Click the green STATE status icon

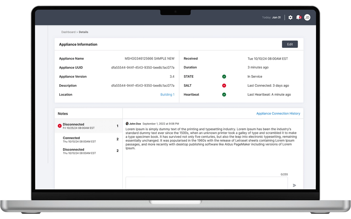click(x=224, y=77)
